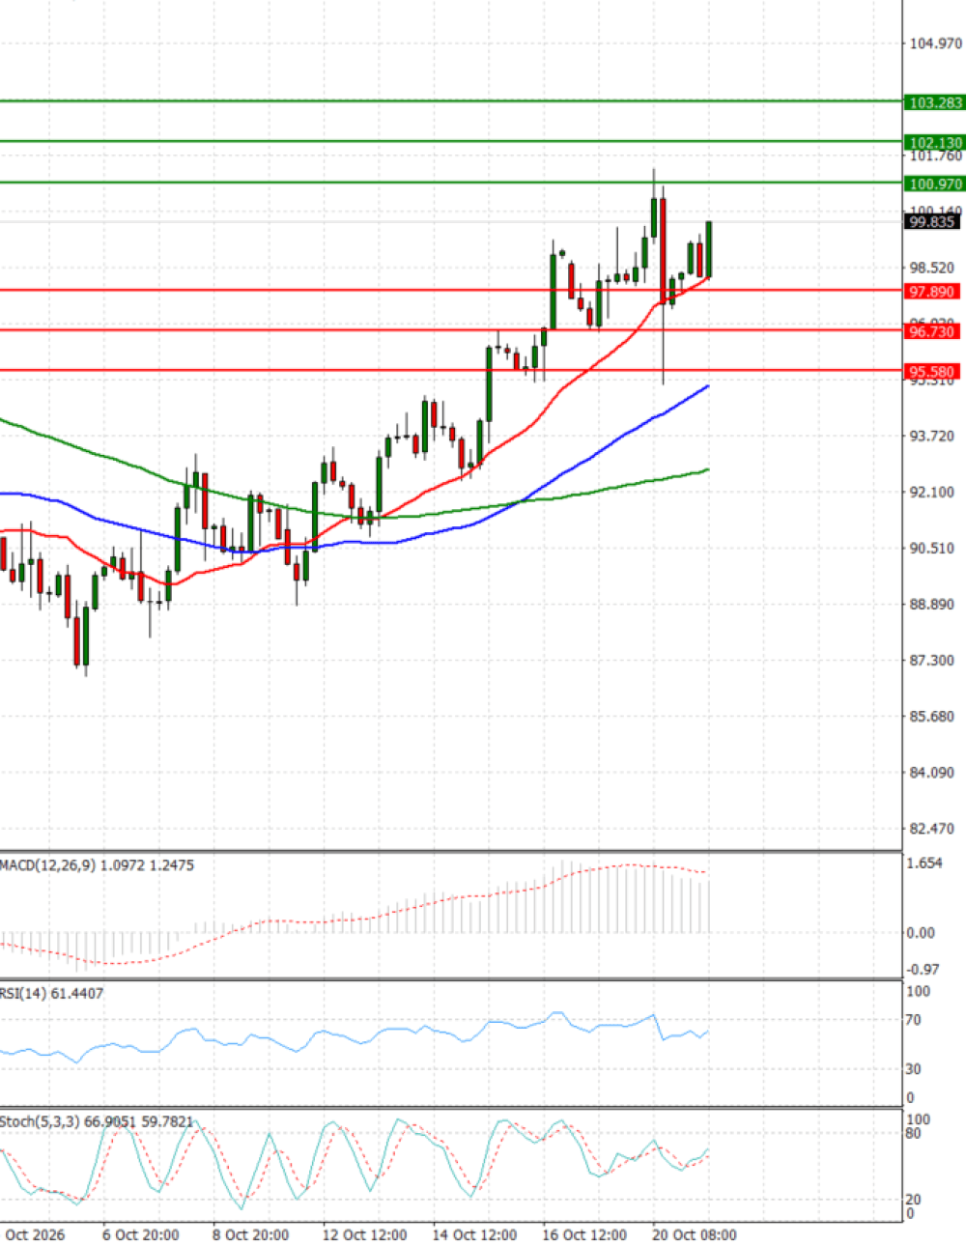The image size is (966, 1246).
Task: Click the 85.680 price axis label
Action: pos(932,716)
